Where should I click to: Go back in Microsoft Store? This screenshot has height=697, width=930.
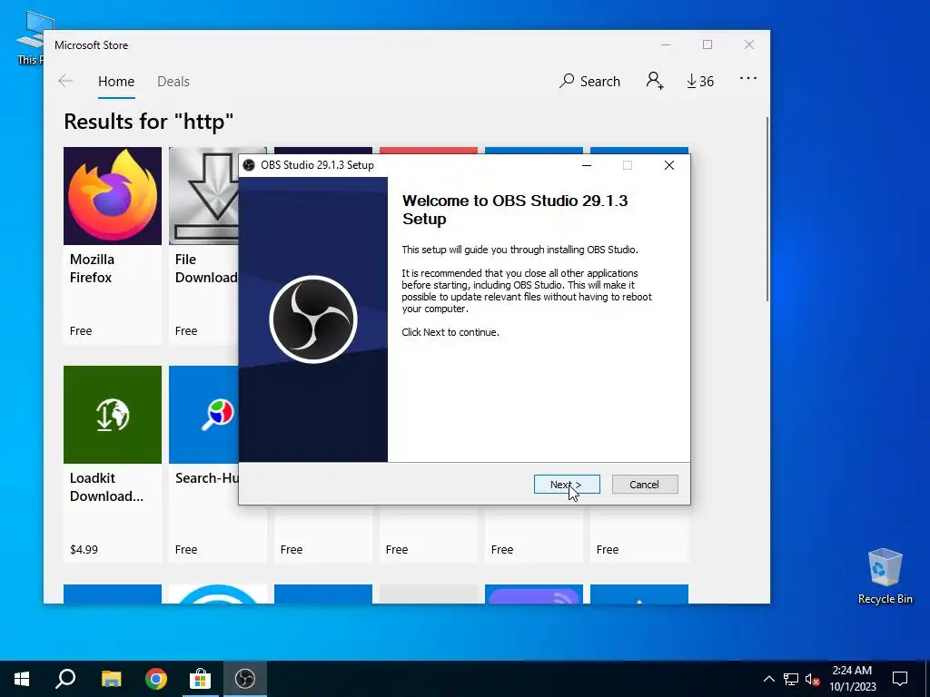[65, 81]
